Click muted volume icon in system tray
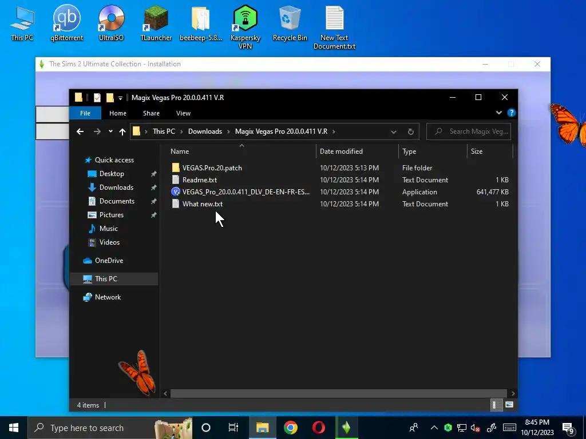 click(x=476, y=428)
